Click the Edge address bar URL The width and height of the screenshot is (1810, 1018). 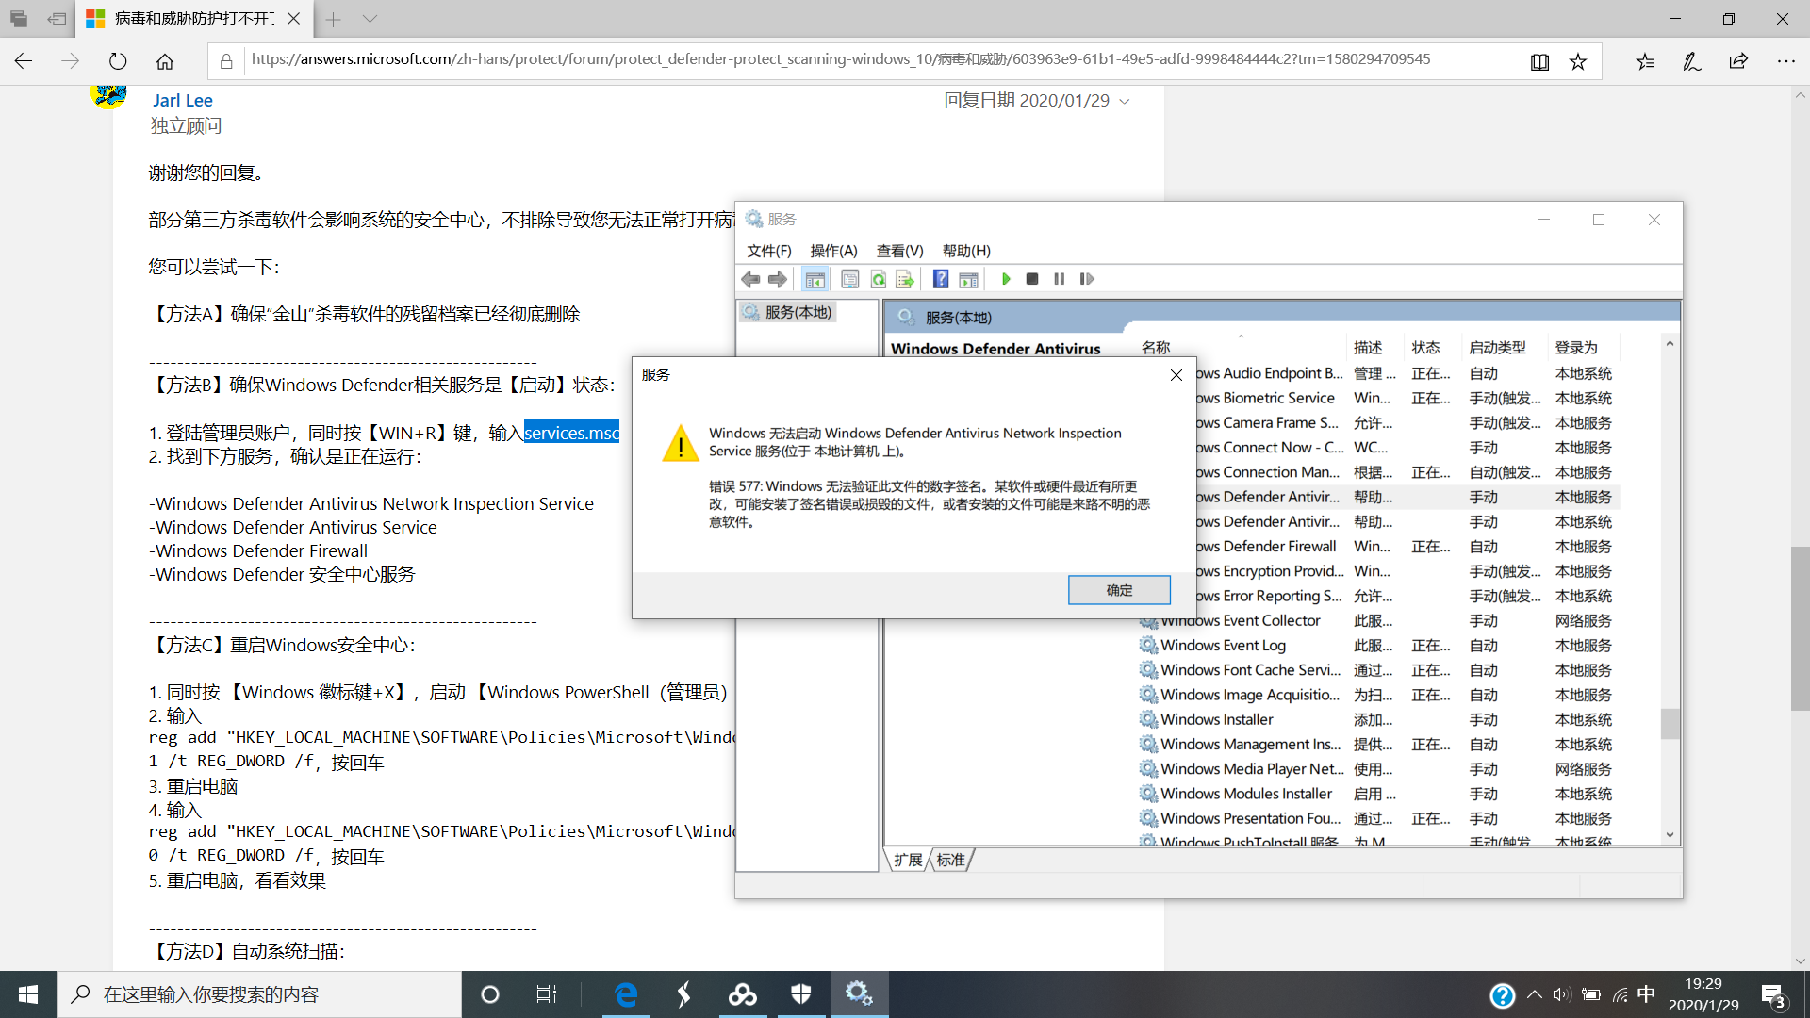(x=841, y=59)
